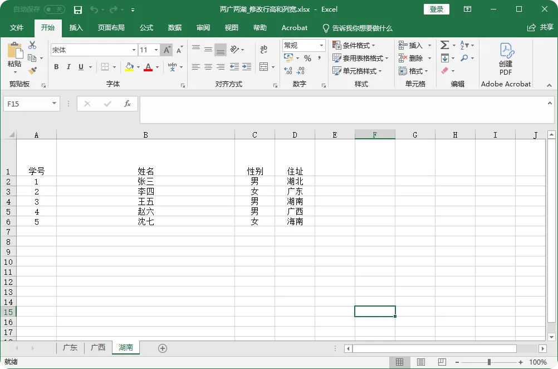The image size is (558, 369).
Task: Open Merge & Center dropdown arrow
Action: pos(273,67)
